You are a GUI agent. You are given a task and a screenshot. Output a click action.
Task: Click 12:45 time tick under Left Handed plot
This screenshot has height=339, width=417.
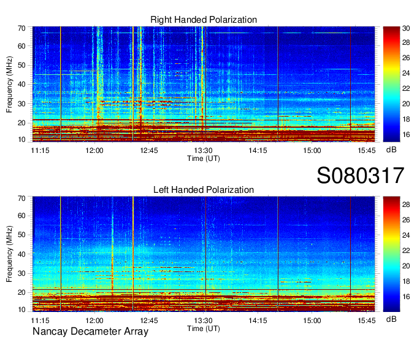(x=149, y=321)
